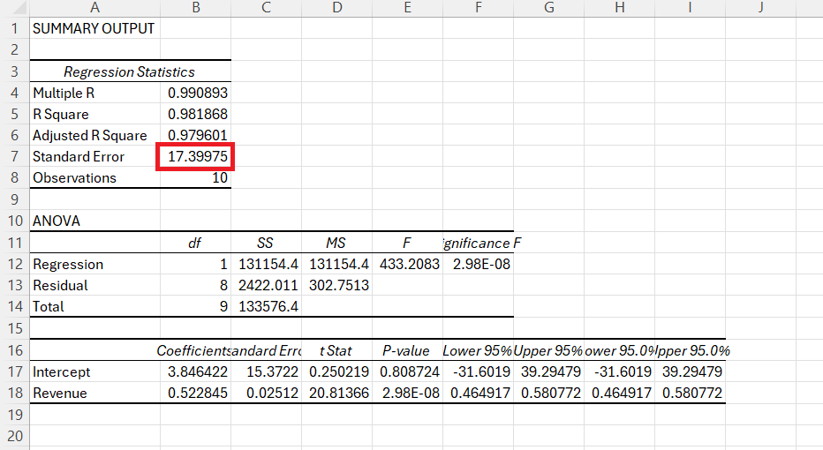Click the Significance F header cell
The image size is (823, 450).
(x=478, y=243)
